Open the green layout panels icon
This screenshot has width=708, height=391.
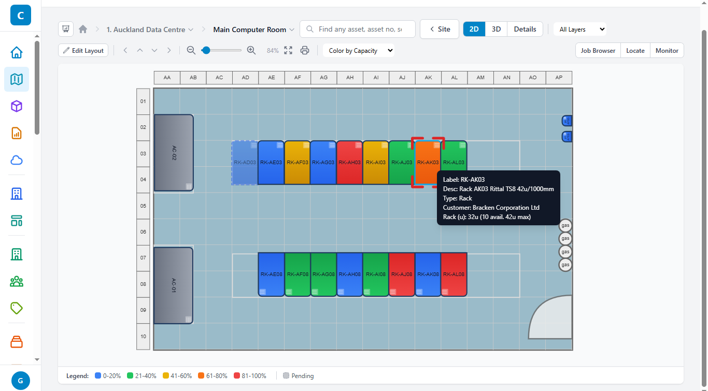(17, 221)
